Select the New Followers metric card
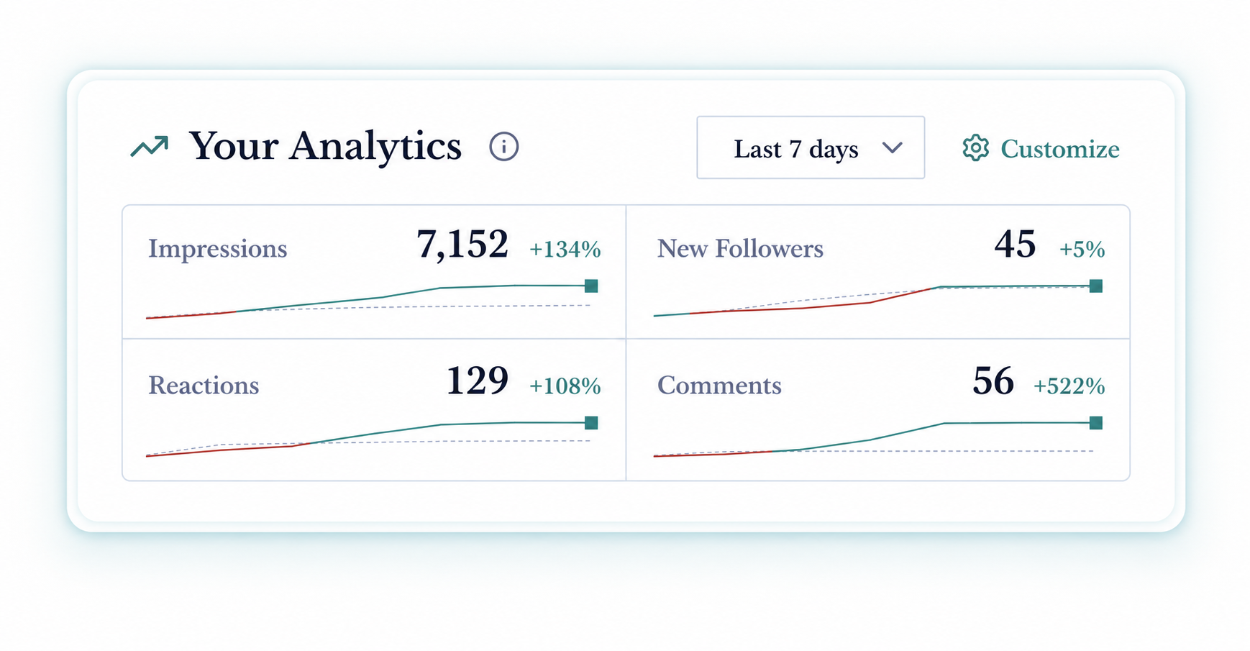Viewport: 1250px width, 651px height. pos(878,272)
